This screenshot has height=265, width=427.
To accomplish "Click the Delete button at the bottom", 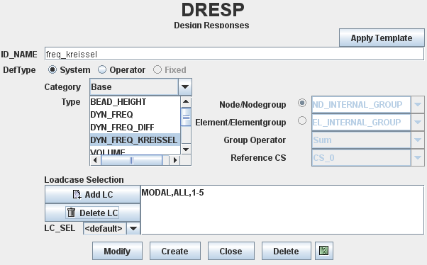I will coord(287,251).
